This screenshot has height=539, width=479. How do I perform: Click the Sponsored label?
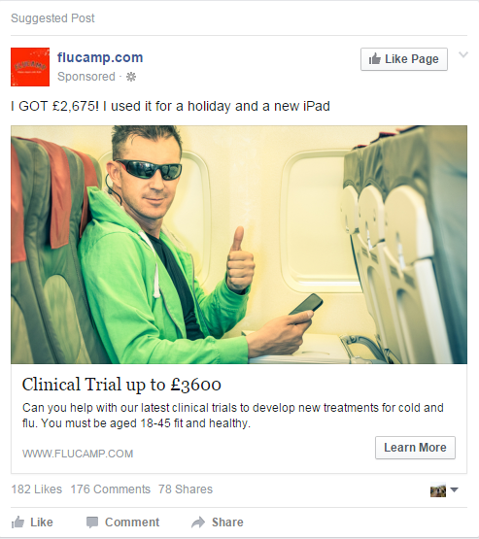point(86,77)
